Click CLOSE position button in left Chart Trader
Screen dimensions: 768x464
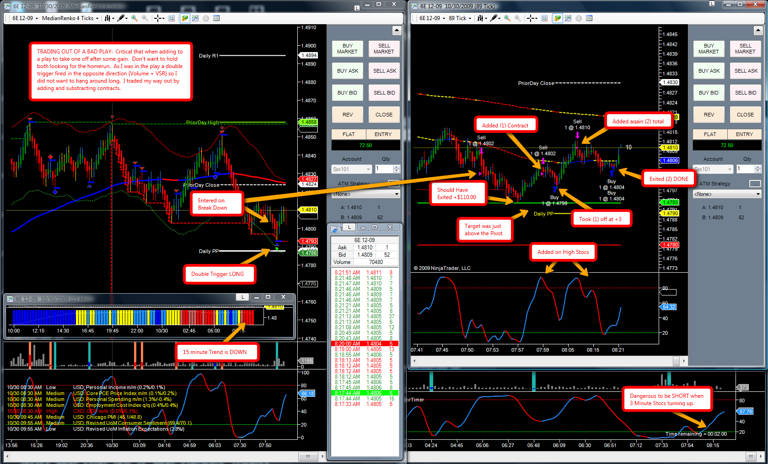tap(384, 115)
